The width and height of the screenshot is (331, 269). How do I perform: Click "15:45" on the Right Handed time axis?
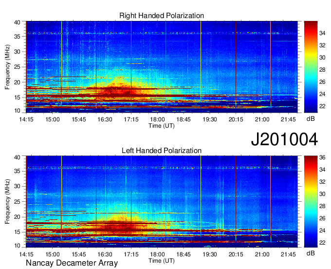(x=78, y=119)
